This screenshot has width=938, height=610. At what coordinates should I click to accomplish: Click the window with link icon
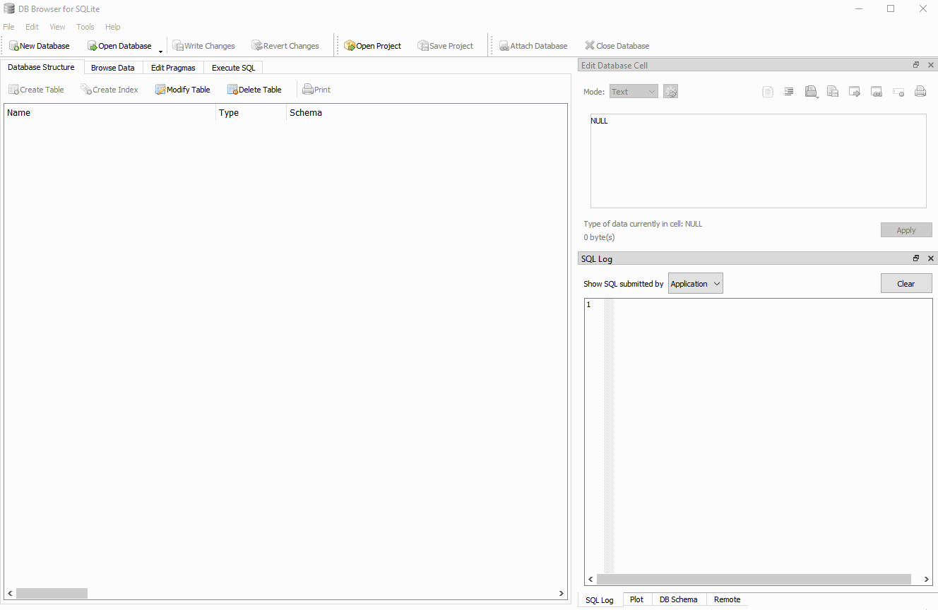[877, 92]
